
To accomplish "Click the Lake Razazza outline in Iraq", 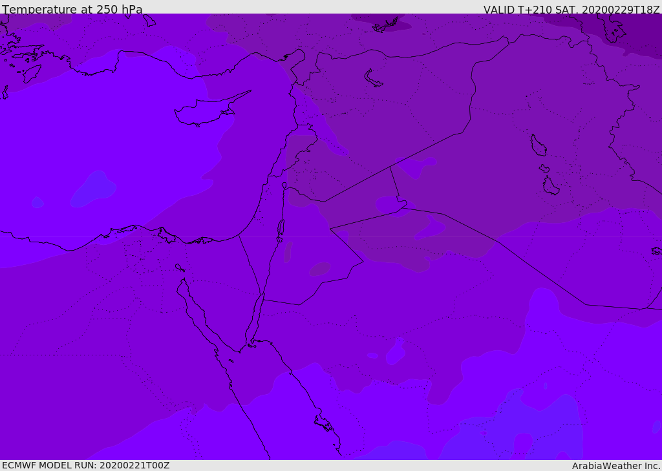I will tap(551, 185).
